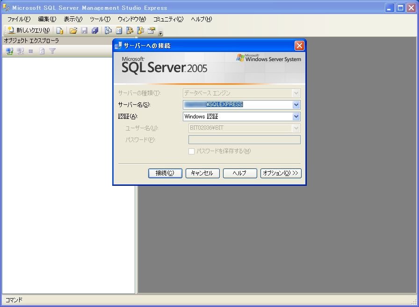
Task: Open the コミュニティ(C) menu
Action: click(168, 19)
